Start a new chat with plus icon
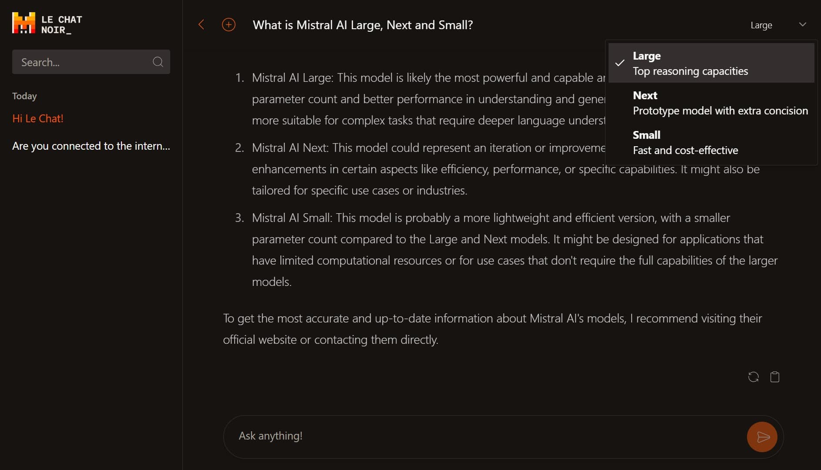 coord(229,25)
